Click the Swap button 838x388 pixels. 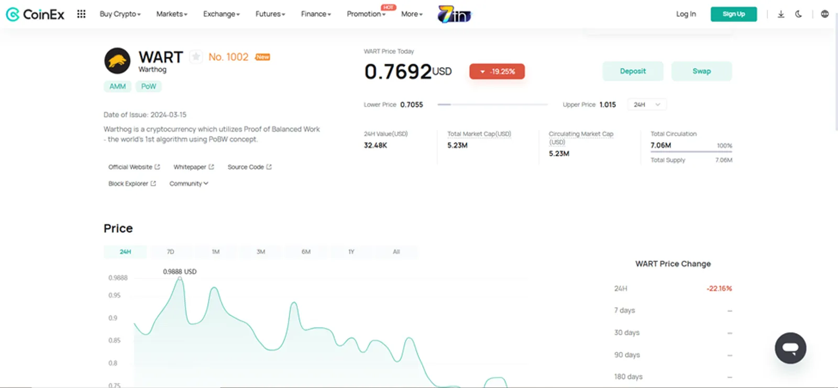(x=701, y=71)
